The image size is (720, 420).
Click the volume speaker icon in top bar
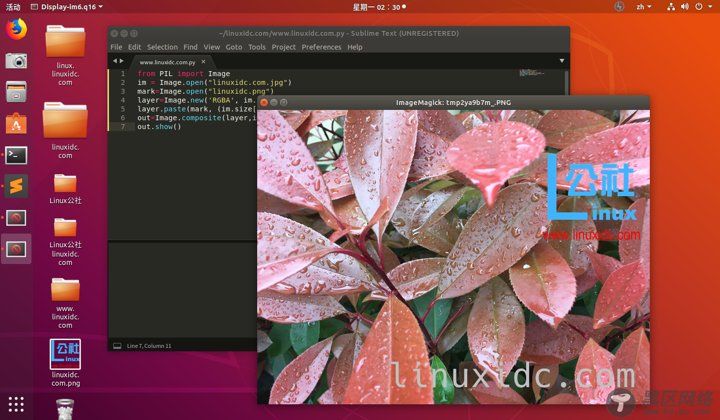pos(685,7)
